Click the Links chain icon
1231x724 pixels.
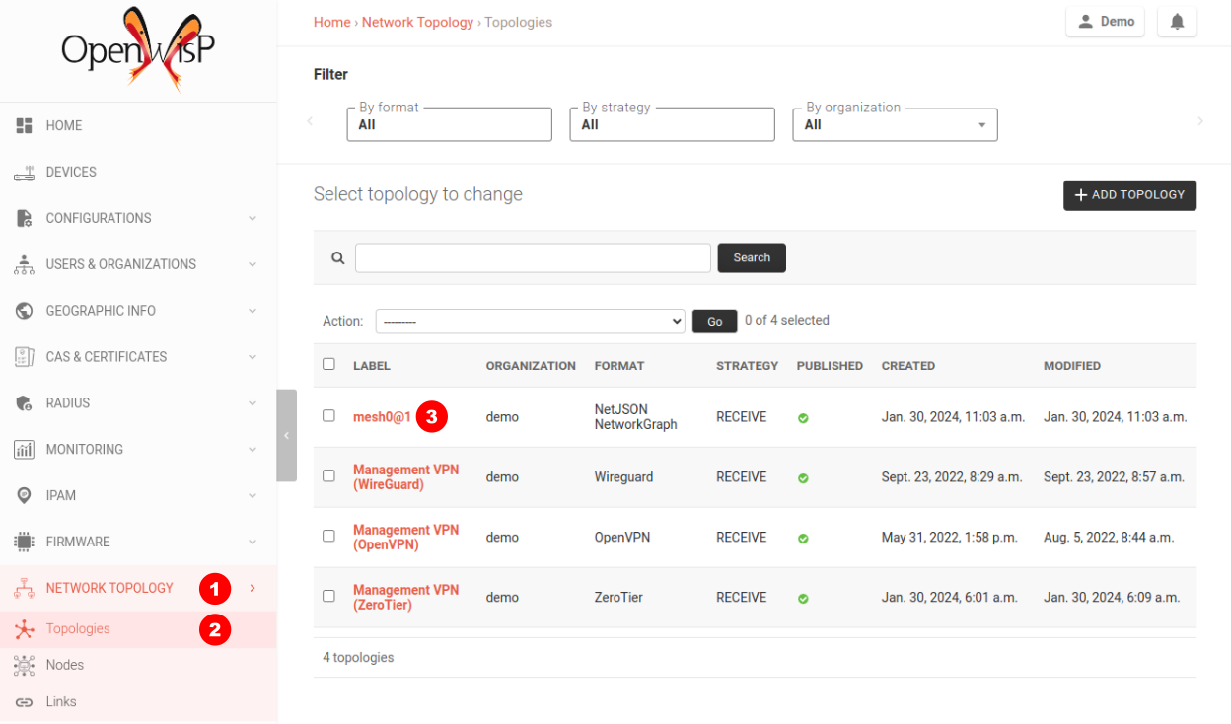click(24, 701)
